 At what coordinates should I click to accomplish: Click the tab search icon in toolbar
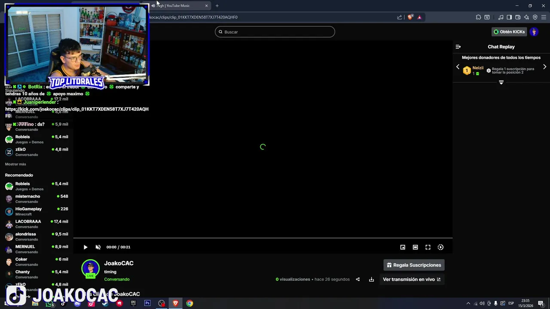coord(487,17)
